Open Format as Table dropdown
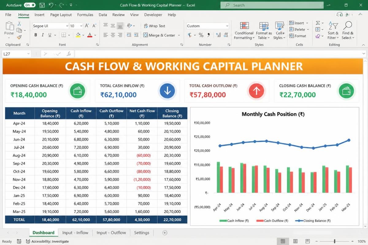 pos(264,30)
